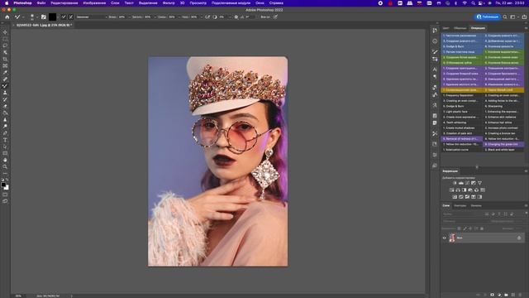Run the Creating a bronze tan action
Screen dimensions: 529x298
pos(503,133)
